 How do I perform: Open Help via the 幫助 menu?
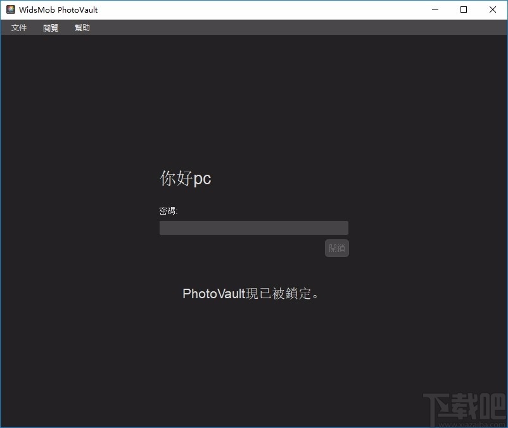coord(82,27)
